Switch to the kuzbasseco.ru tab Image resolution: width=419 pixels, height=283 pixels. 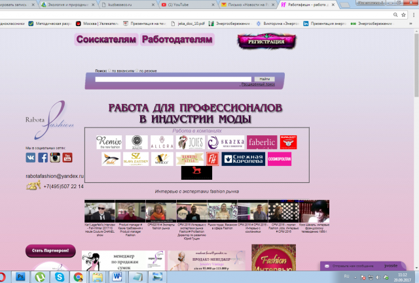tap(129, 5)
